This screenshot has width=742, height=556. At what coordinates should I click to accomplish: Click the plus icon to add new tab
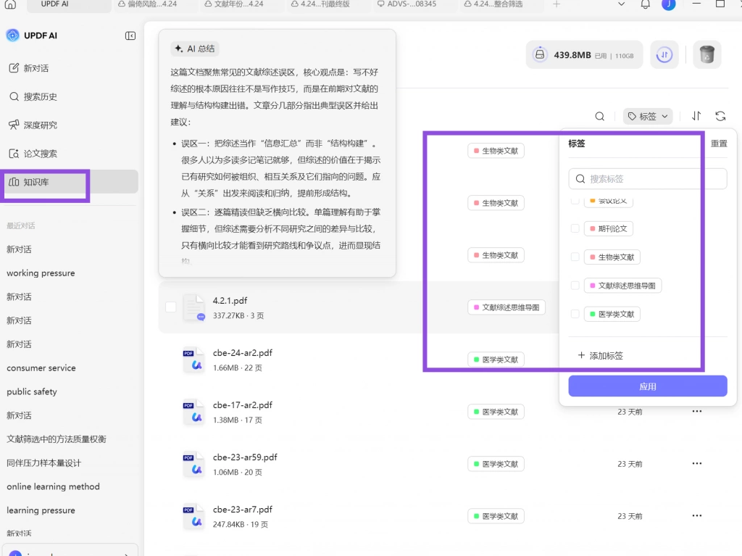556,4
